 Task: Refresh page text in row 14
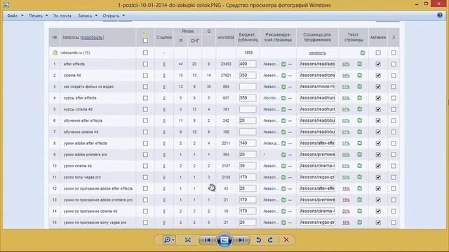(x=360, y=211)
